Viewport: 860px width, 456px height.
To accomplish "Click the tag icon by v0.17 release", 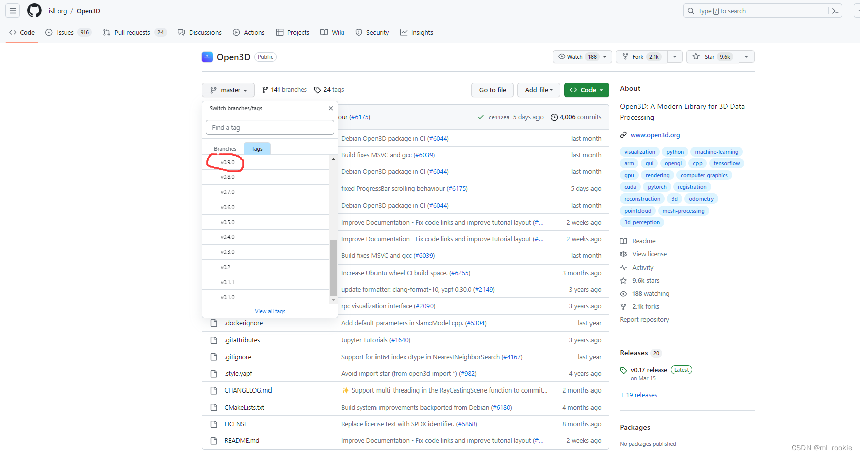I will tap(624, 370).
